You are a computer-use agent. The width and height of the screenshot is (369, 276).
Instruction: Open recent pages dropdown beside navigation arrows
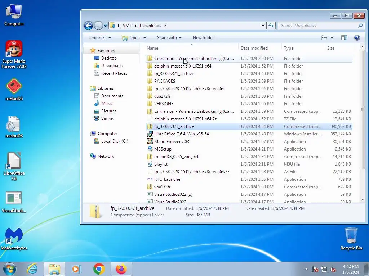point(106,26)
